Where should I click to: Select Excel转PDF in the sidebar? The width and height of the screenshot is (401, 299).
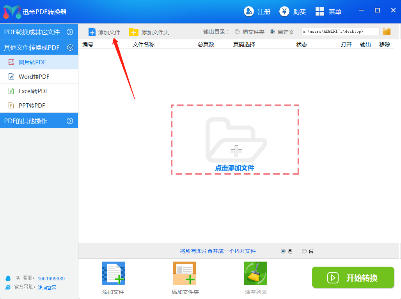click(x=34, y=91)
